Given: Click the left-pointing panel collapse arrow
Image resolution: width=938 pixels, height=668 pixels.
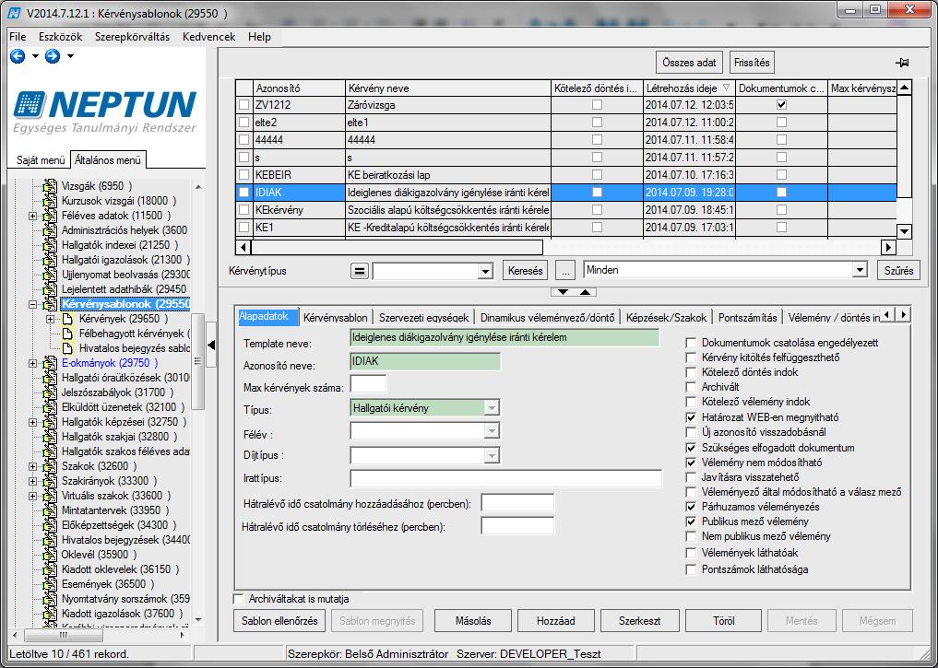Looking at the screenshot, I should pyautogui.click(x=211, y=345).
